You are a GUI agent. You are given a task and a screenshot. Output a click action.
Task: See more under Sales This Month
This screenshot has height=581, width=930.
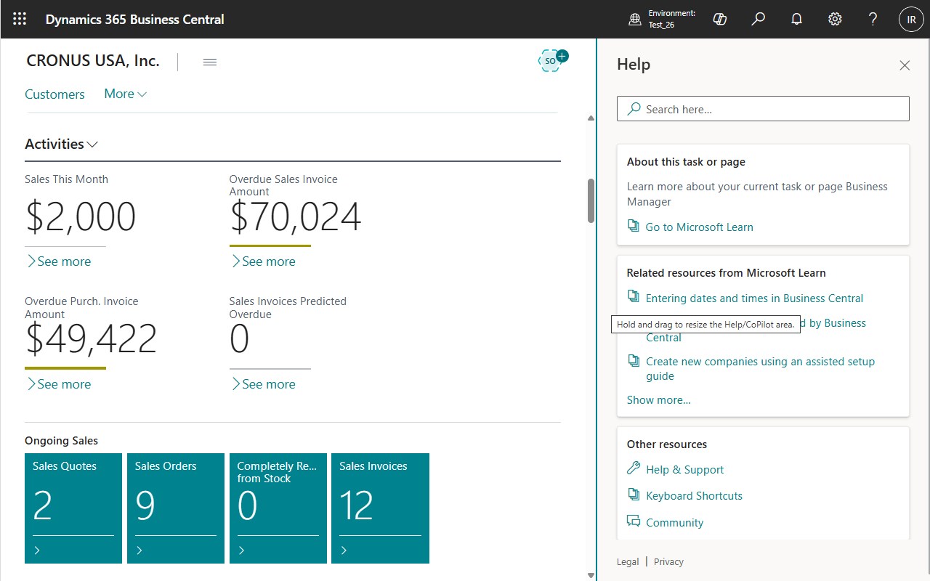tap(59, 261)
